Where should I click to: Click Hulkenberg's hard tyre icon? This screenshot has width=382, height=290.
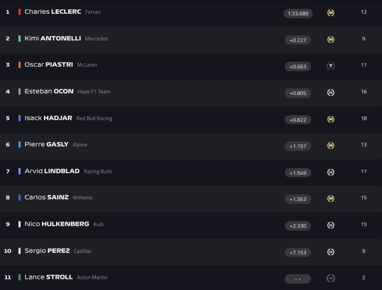331,225
